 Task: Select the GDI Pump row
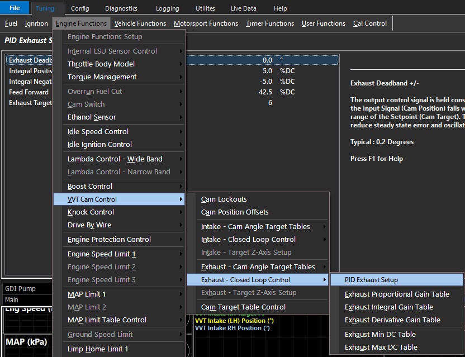pos(28,289)
